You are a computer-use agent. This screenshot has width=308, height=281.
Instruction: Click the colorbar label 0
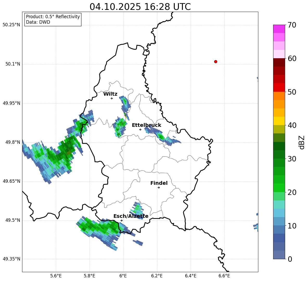pyautogui.click(x=290, y=259)
